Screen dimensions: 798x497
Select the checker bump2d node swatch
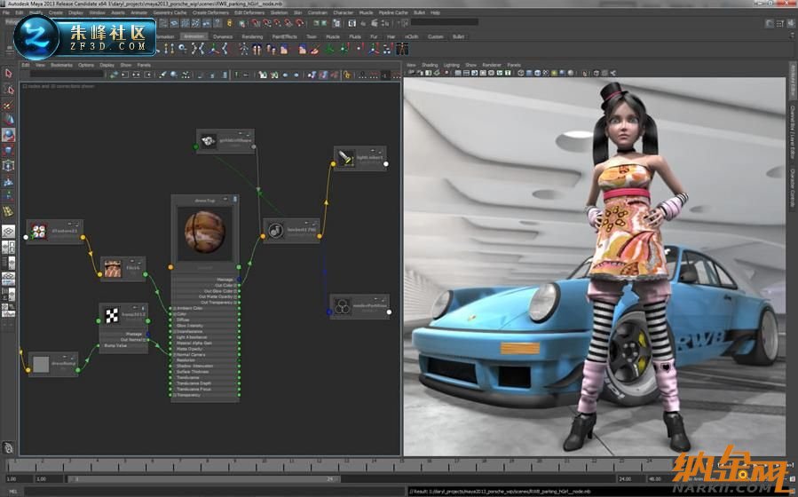[112, 316]
